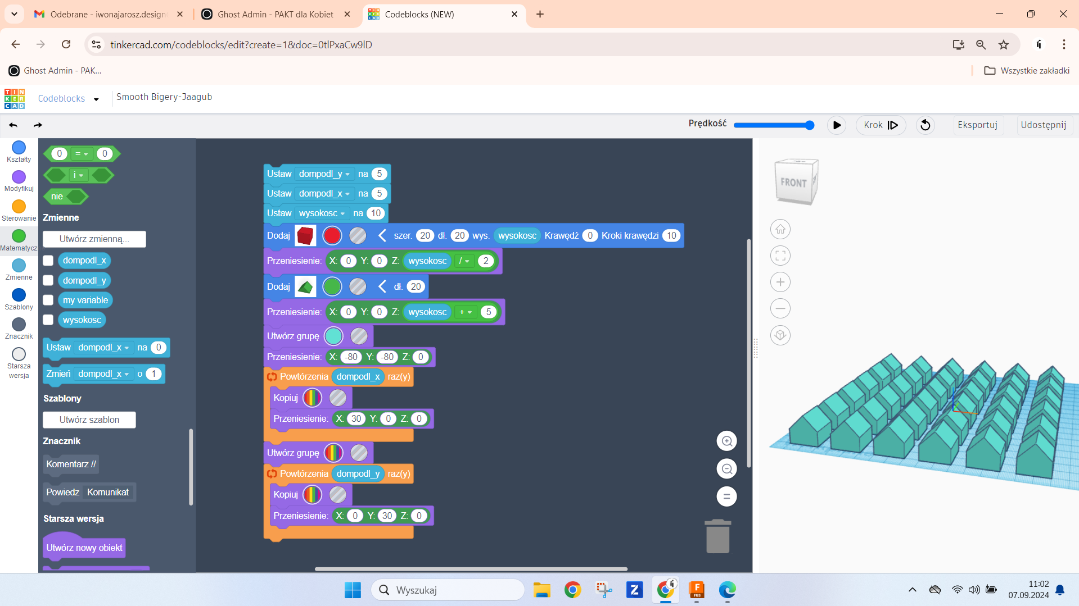1079x606 pixels.
Task: Open the Modyfikuj category
Action: [x=19, y=181]
